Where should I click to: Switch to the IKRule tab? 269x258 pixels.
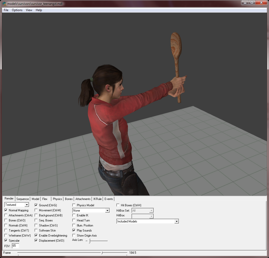tap(97, 199)
